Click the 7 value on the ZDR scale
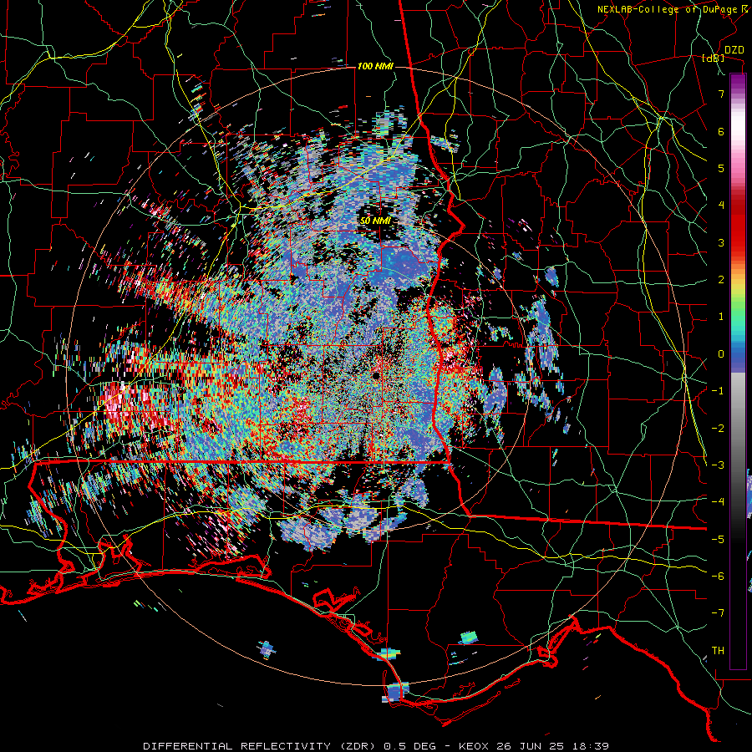 click(721, 94)
